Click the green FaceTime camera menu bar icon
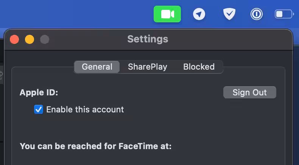299x165 pixels. (167, 14)
